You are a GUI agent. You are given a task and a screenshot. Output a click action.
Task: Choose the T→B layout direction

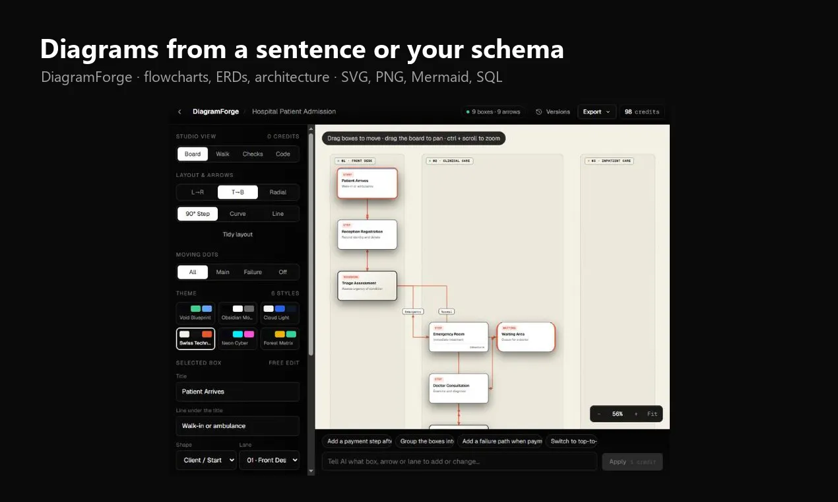tap(238, 192)
